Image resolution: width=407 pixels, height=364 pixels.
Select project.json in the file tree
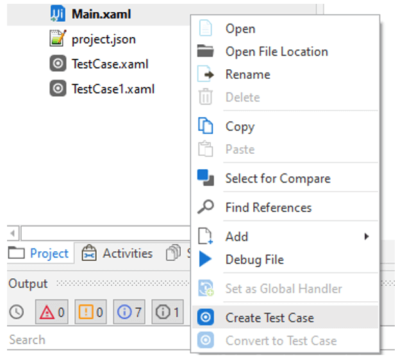tap(103, 39)
